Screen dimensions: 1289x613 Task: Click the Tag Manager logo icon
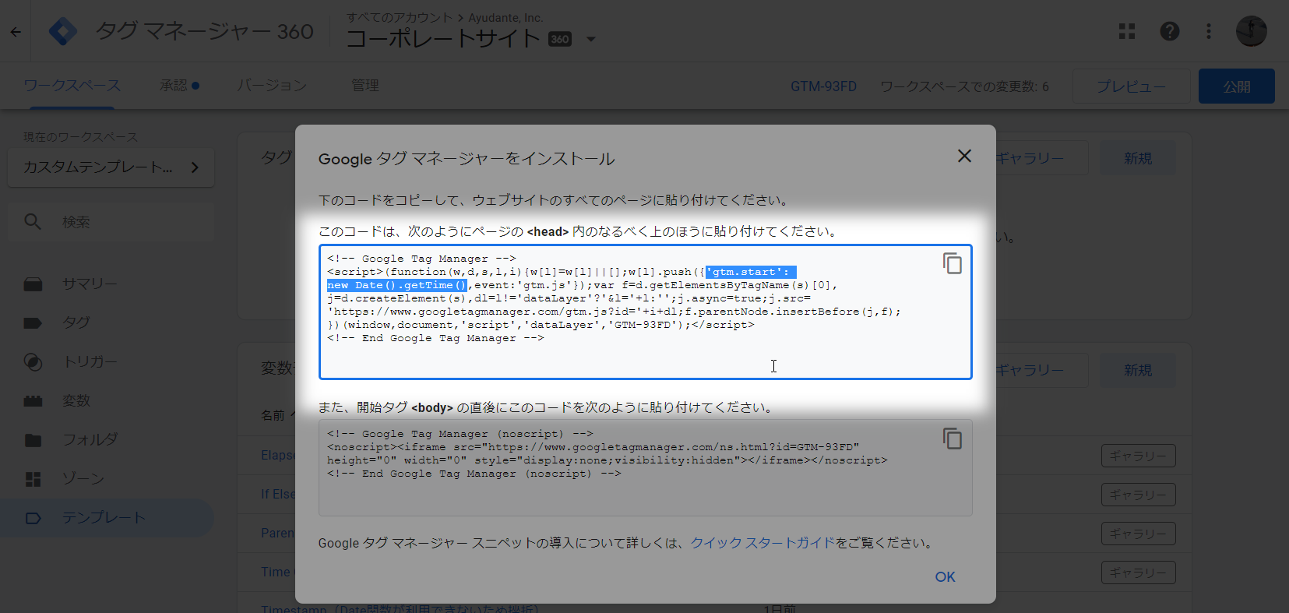(62, 32)
